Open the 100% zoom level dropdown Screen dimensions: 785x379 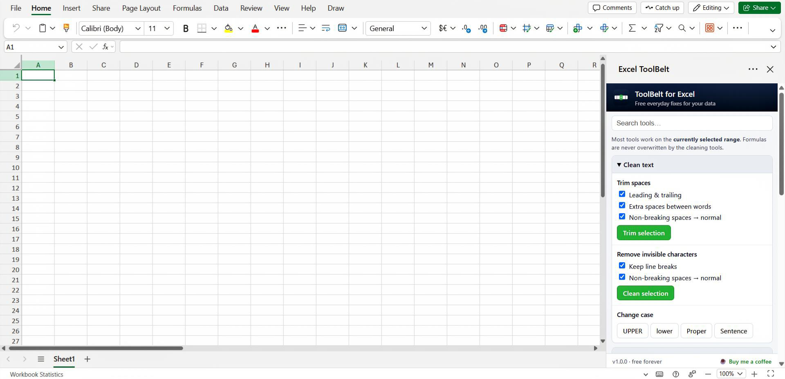tap(731, 374)
